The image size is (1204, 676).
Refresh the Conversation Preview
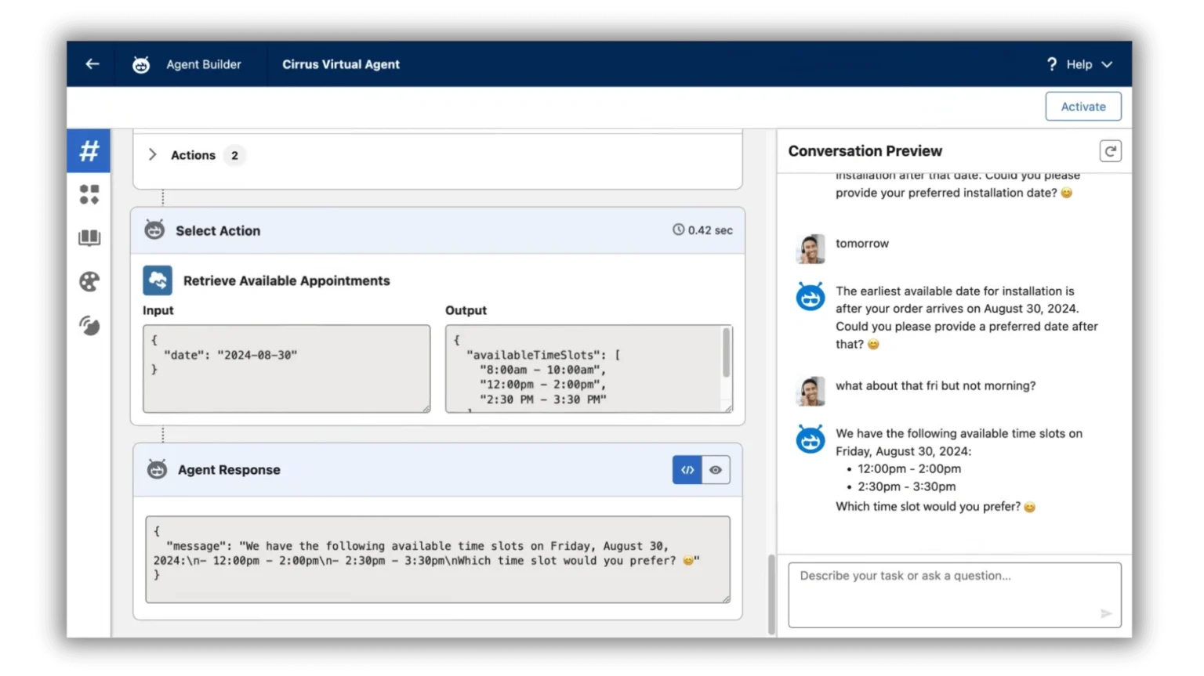pos(1110,151)
